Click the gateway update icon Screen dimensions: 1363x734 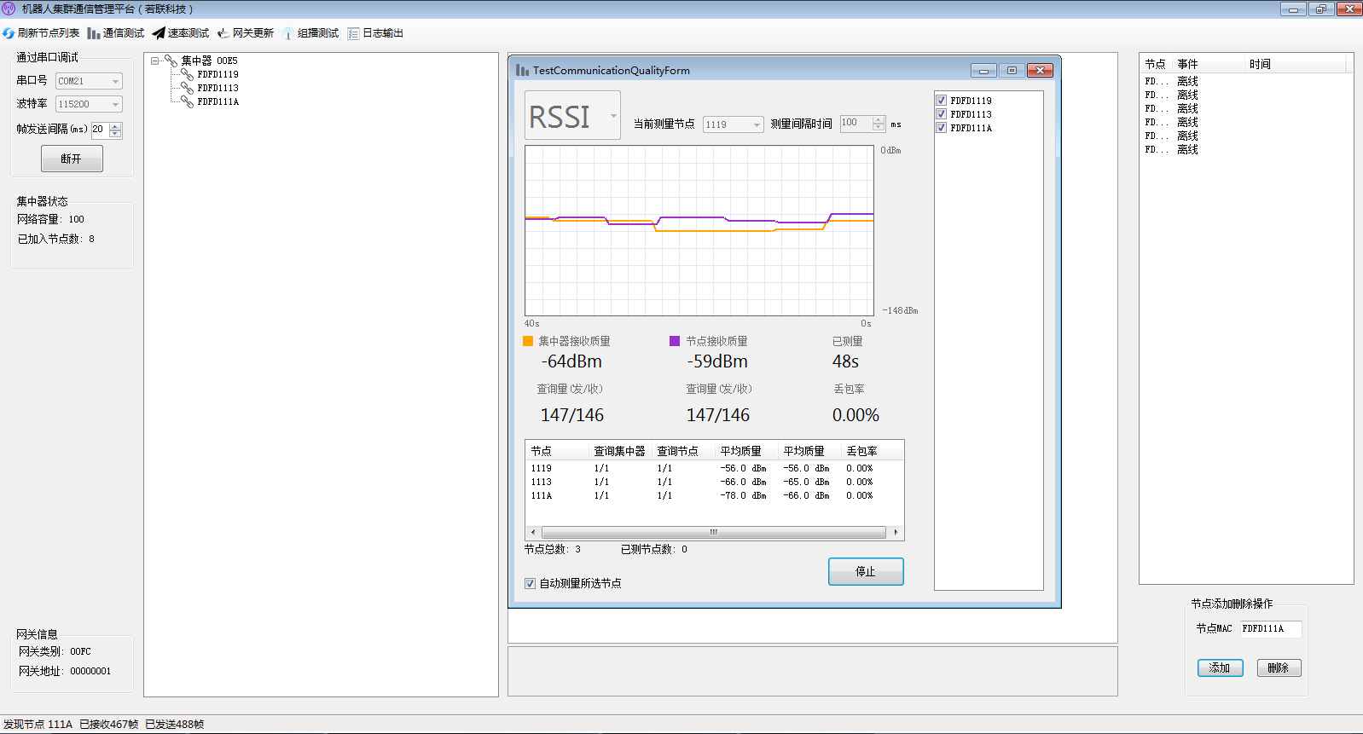223,33
